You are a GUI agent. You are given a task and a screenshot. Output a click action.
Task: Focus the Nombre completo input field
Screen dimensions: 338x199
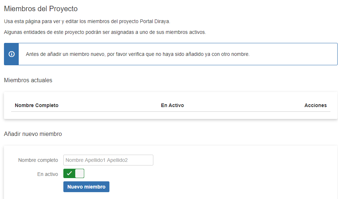[108, 160]
